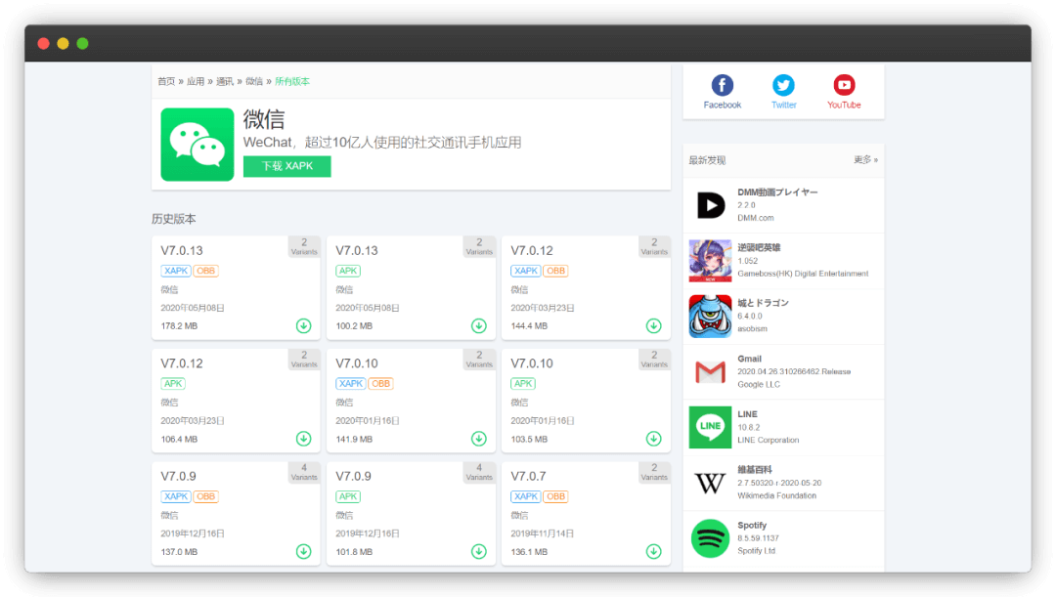This screenshot has height=597, width=1056.
Task: Open DMM動画プレイヤー app title
Action: tap(777, 192)
